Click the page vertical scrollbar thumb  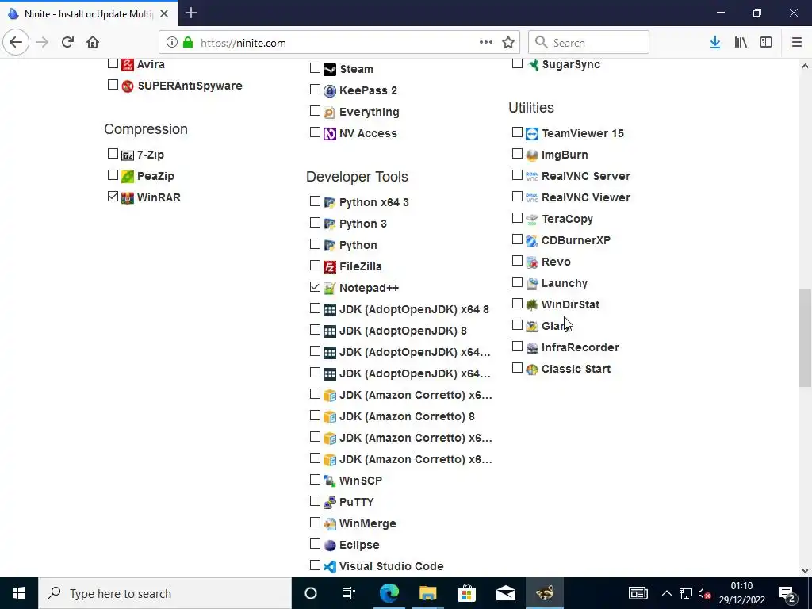coord(805,338)
